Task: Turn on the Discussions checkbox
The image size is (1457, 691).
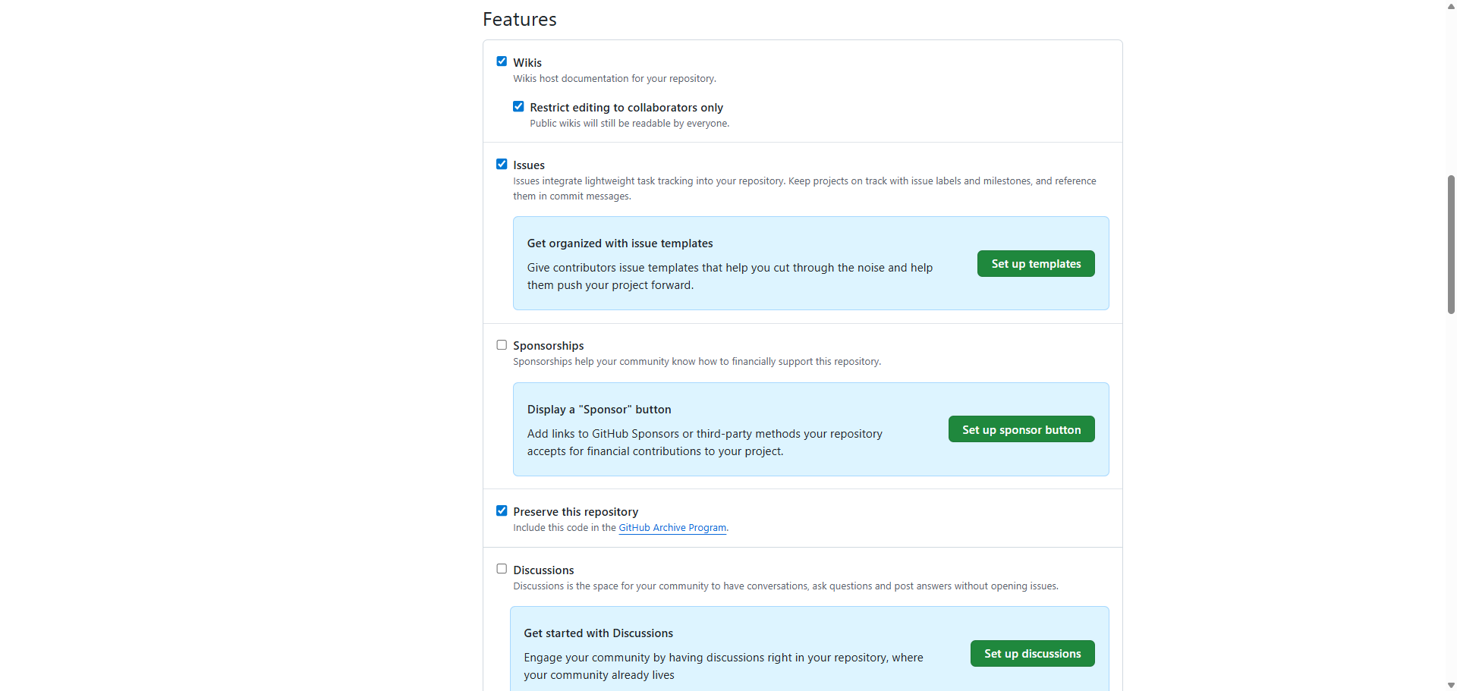Action: (502, 569)
